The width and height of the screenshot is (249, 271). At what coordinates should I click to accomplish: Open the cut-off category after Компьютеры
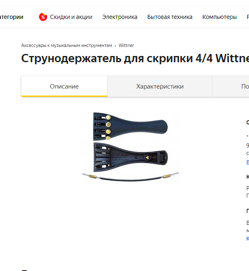pyautogui.click(x=248, y=17)
